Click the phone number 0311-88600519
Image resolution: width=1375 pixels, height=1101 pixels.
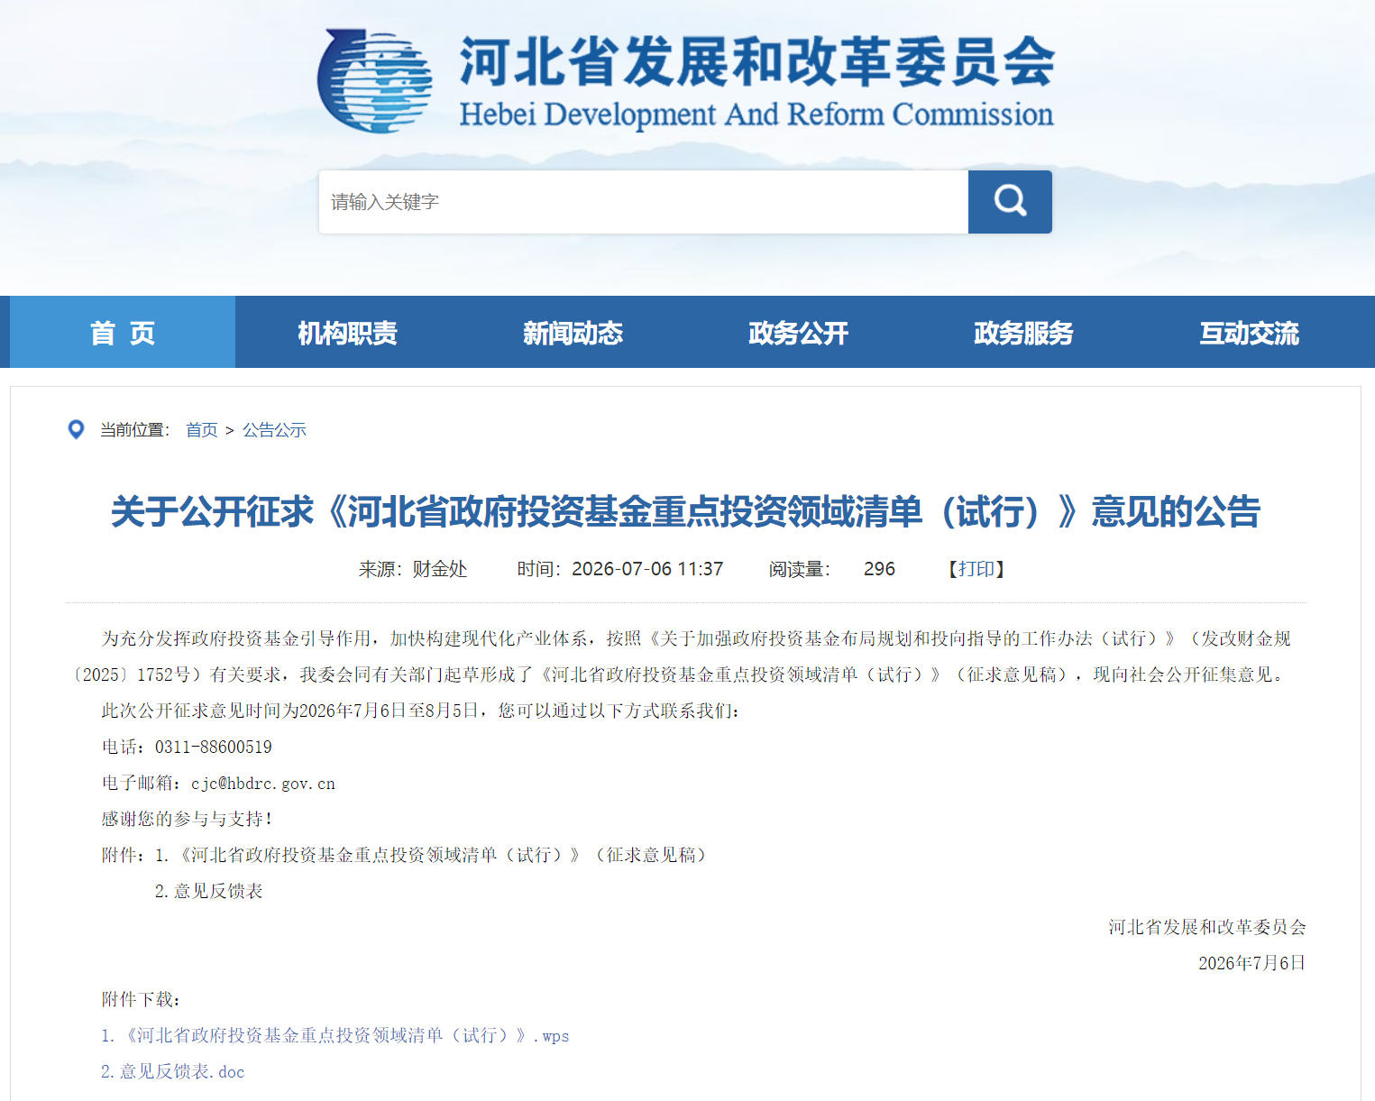(x=214, y=747)
